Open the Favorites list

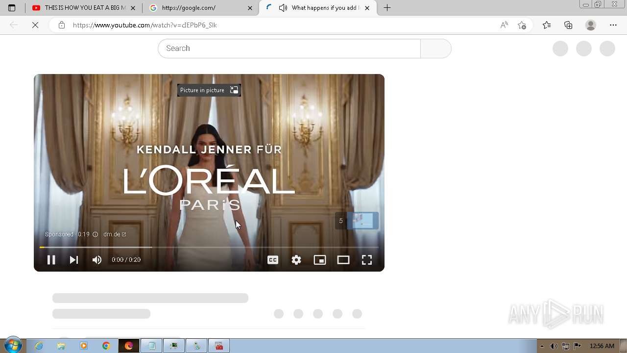coord(547,25)
